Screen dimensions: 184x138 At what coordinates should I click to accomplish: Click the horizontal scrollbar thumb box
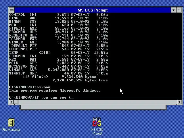[x=16, y=102]
